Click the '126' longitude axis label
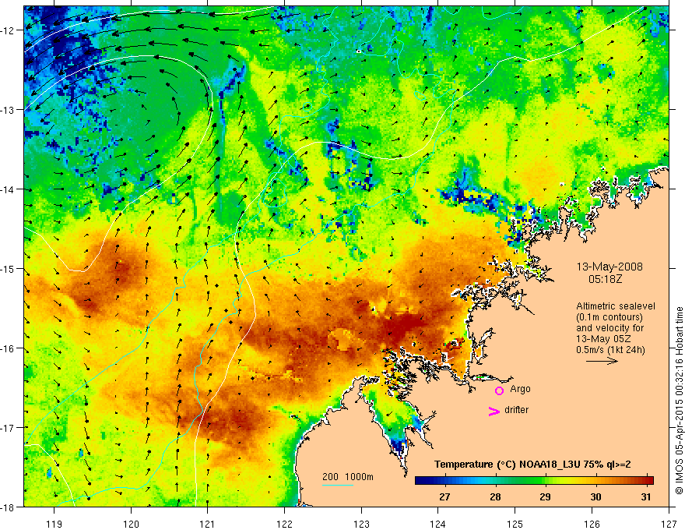685x530 pixels. 592,524
